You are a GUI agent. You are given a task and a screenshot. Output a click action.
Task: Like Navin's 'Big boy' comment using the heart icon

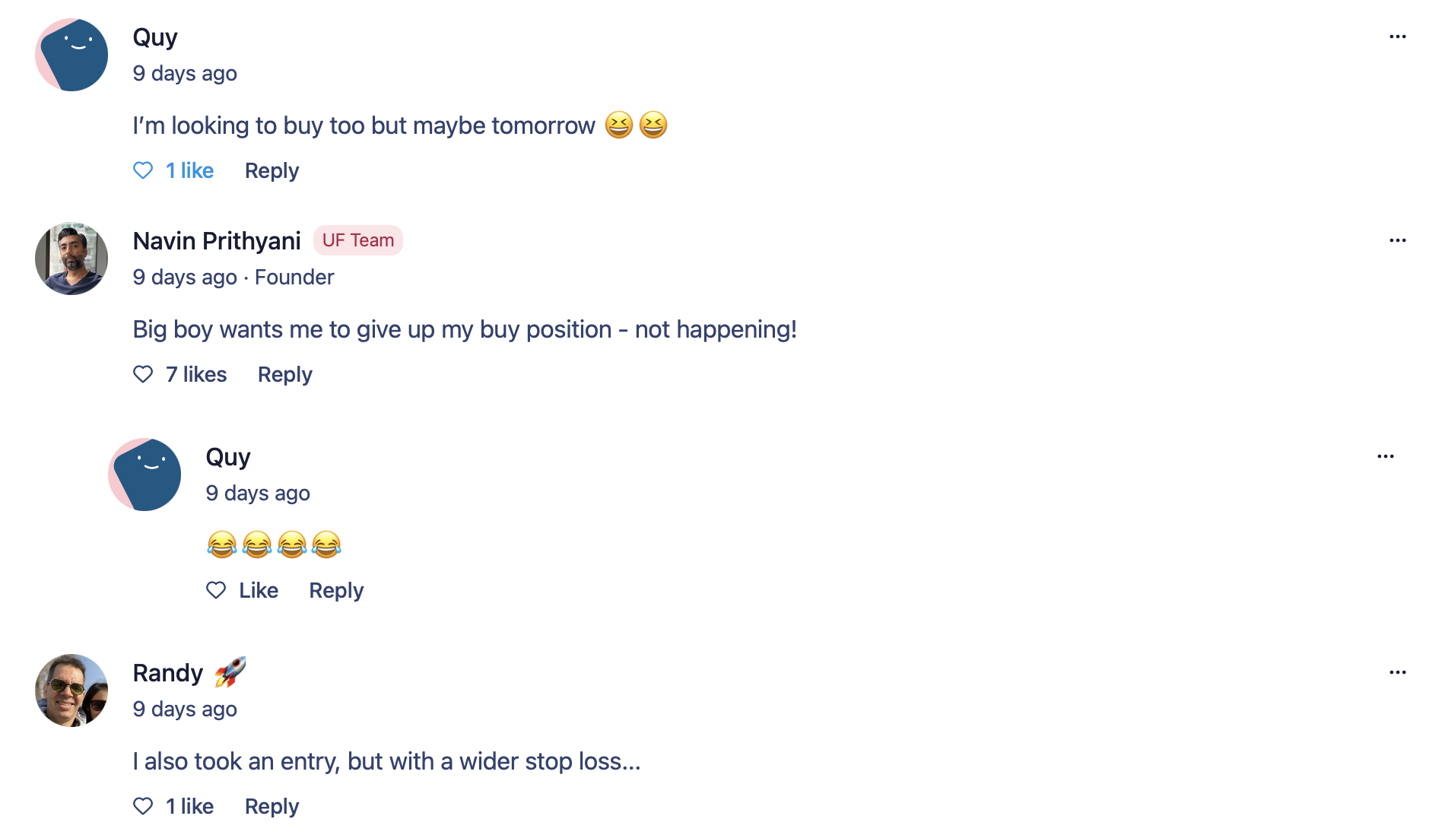(143, 374)
